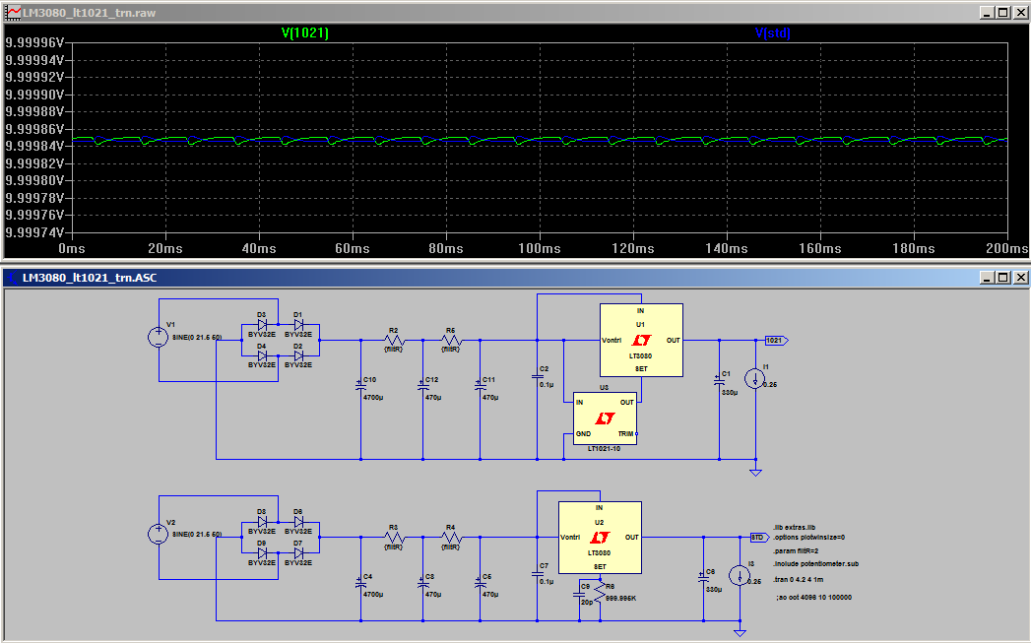
Task: Click the 200ms time axis label
Action: 1006,248
